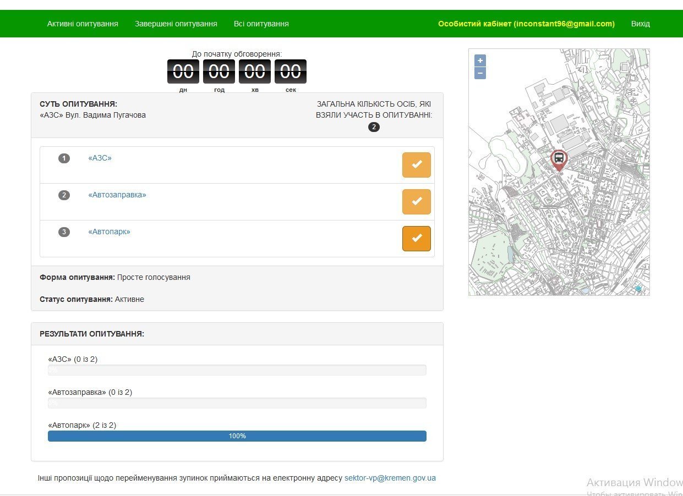Image resolution: width=683 pixels, height=496 pixels.
Task: Click the number 3 badge beside «Автопарк»
Action: coord(64,232)
